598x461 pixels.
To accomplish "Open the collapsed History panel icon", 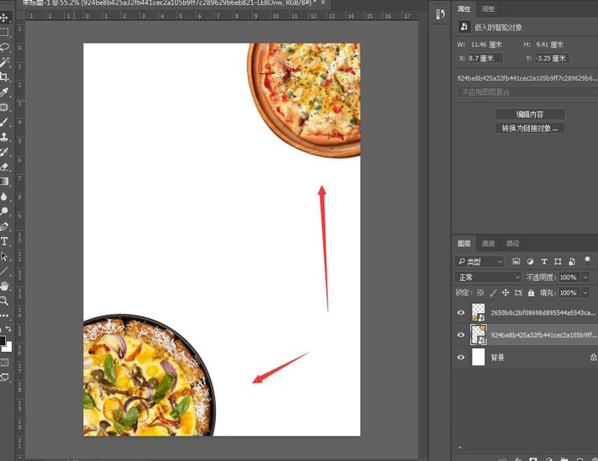I will 440,14.
